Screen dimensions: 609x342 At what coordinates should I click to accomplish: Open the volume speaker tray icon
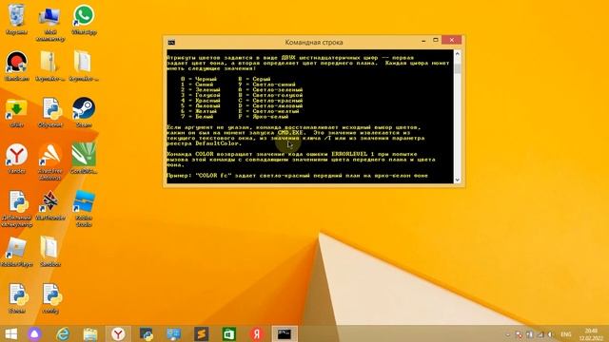(x=551, y=334)
